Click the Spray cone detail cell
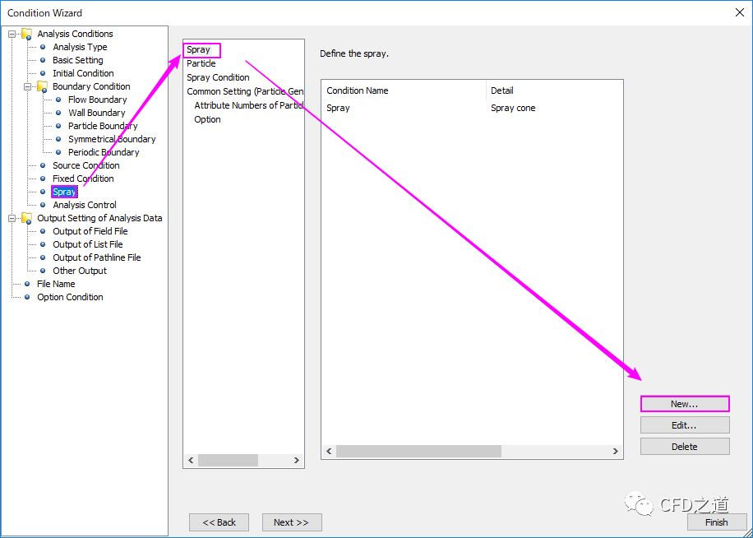The width and height of the screenshot is (753, 538). coord(513,108)
